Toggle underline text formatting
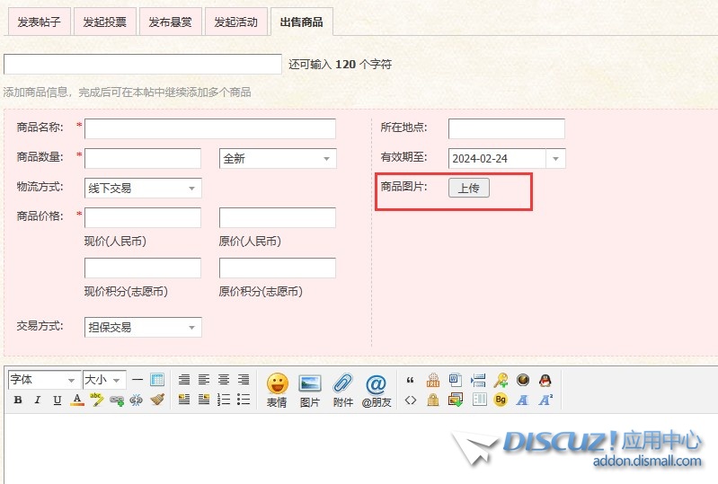This screenshot has width=718, height=484. (58, 400)
